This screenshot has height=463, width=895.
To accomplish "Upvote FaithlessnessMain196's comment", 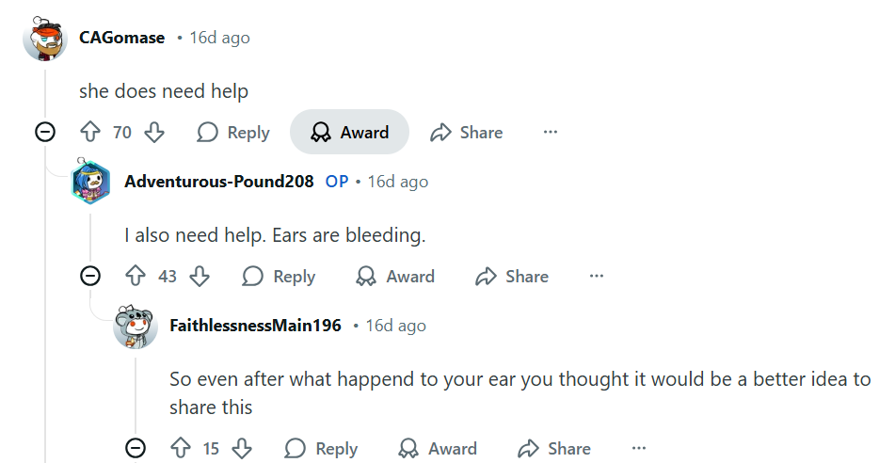I will click(180, 449).
